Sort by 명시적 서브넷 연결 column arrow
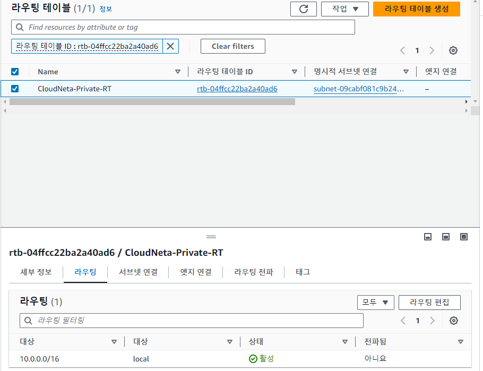Image resolution: width=483 pixels, height=371 pixels. pos(406,72)
